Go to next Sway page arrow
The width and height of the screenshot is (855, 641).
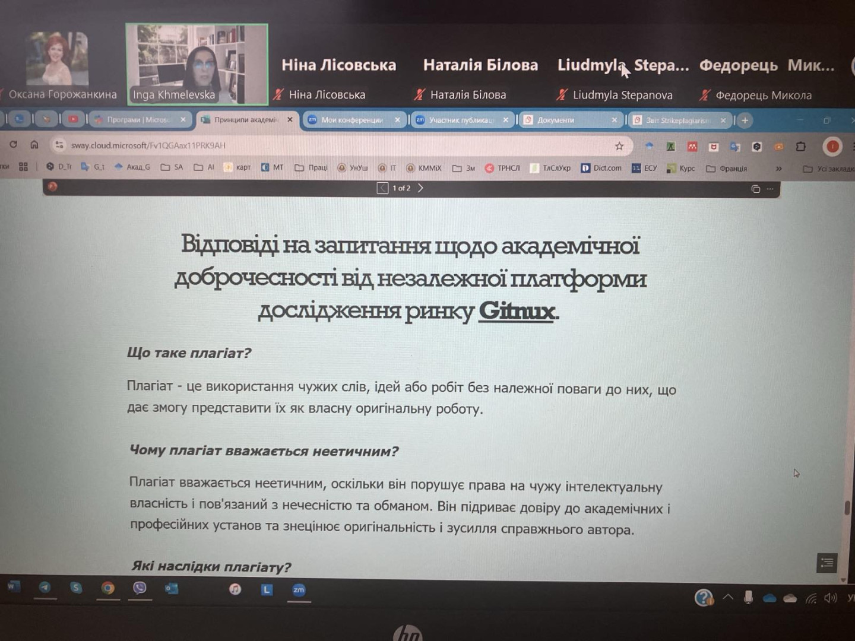click(x=420, y=188)
